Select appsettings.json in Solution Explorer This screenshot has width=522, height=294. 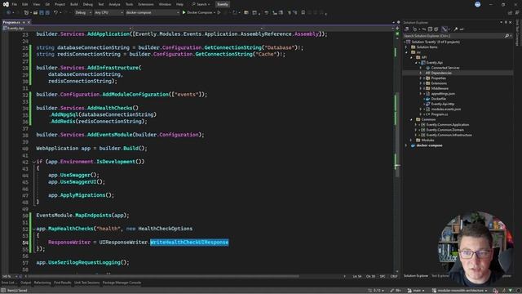[443, 94]
